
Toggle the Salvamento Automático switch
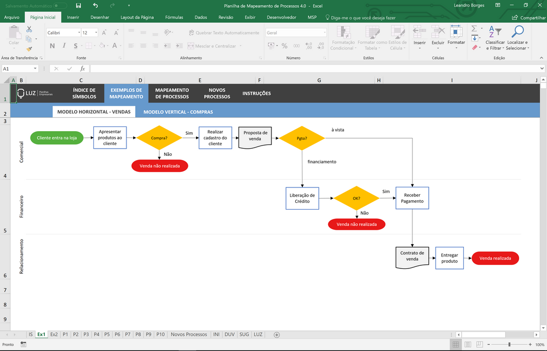pyautogui.click(x=60, y=6)
